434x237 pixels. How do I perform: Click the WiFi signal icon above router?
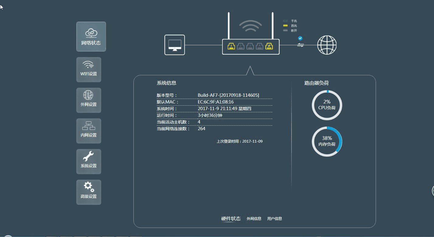click(250, 26)
